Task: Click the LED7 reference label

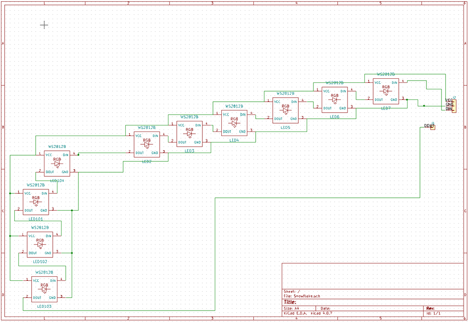Action: coord(386,109)
